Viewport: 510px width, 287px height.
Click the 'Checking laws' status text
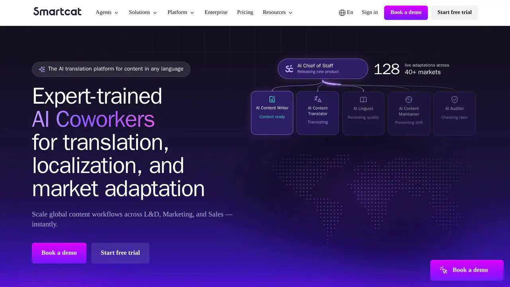(454, 118)
